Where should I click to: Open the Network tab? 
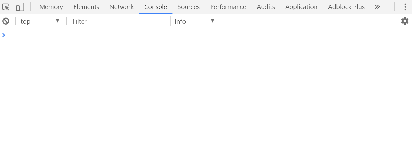[122, 7]
